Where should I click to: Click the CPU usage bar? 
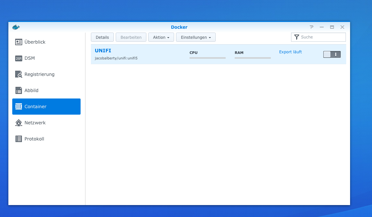point(208,58)
